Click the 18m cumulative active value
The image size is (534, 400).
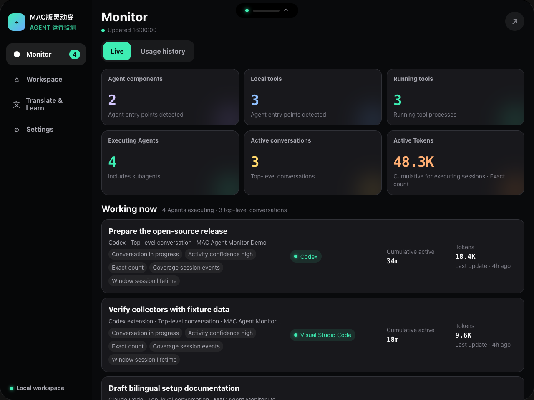tap(393, 340)
